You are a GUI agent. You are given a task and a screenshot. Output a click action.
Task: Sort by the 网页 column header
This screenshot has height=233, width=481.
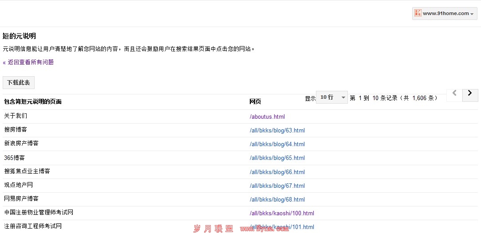coord(255,102)
